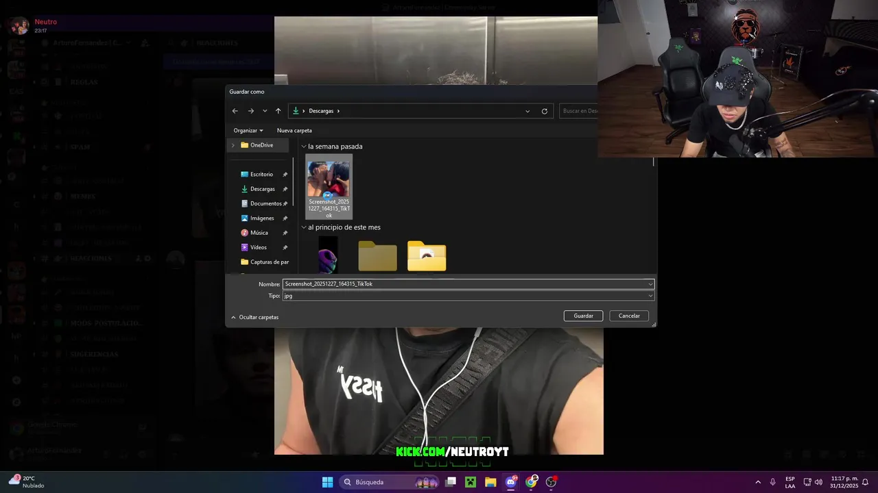
Task: Click Cancelar to dismiss the dialog
Action: pos(629,316)
